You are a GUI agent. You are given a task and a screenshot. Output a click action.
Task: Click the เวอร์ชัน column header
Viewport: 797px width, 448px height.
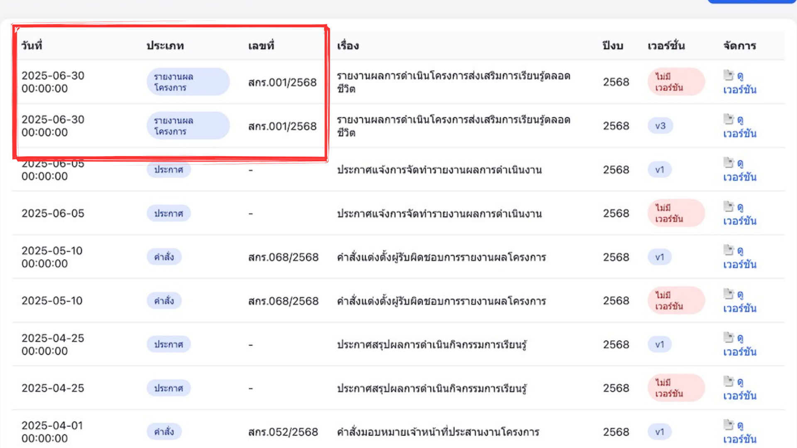666,45
